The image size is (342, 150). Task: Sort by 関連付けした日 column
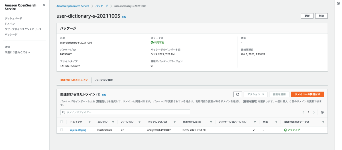211,122
